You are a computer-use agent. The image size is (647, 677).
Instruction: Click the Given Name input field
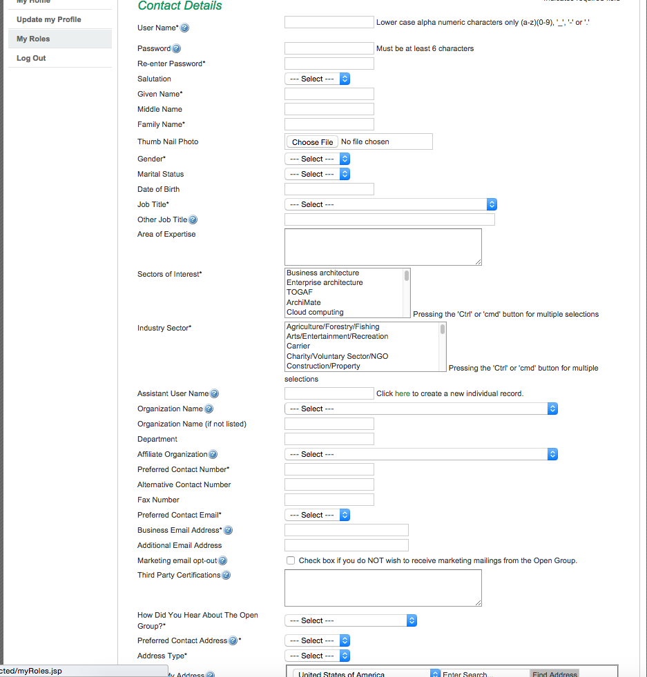tap(329, 95)
